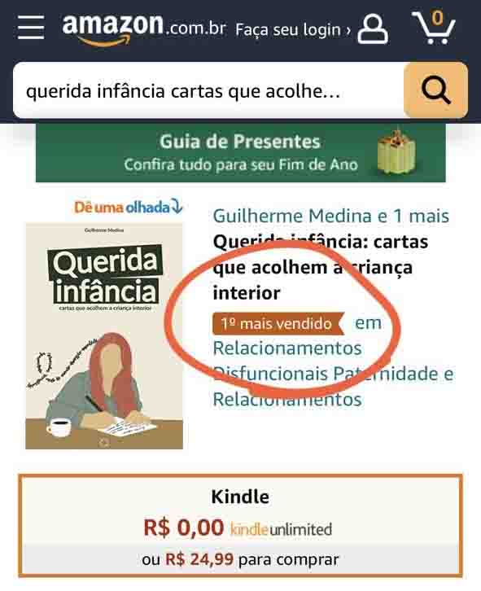Focus the search field with "querida infância" text

(x=208, y=90)
